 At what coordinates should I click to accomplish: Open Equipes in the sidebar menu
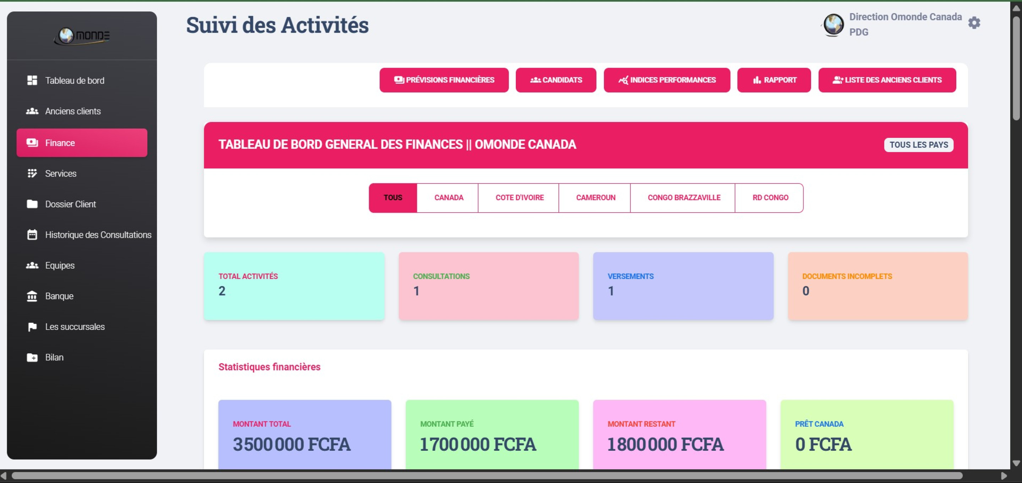pos(60,265)
